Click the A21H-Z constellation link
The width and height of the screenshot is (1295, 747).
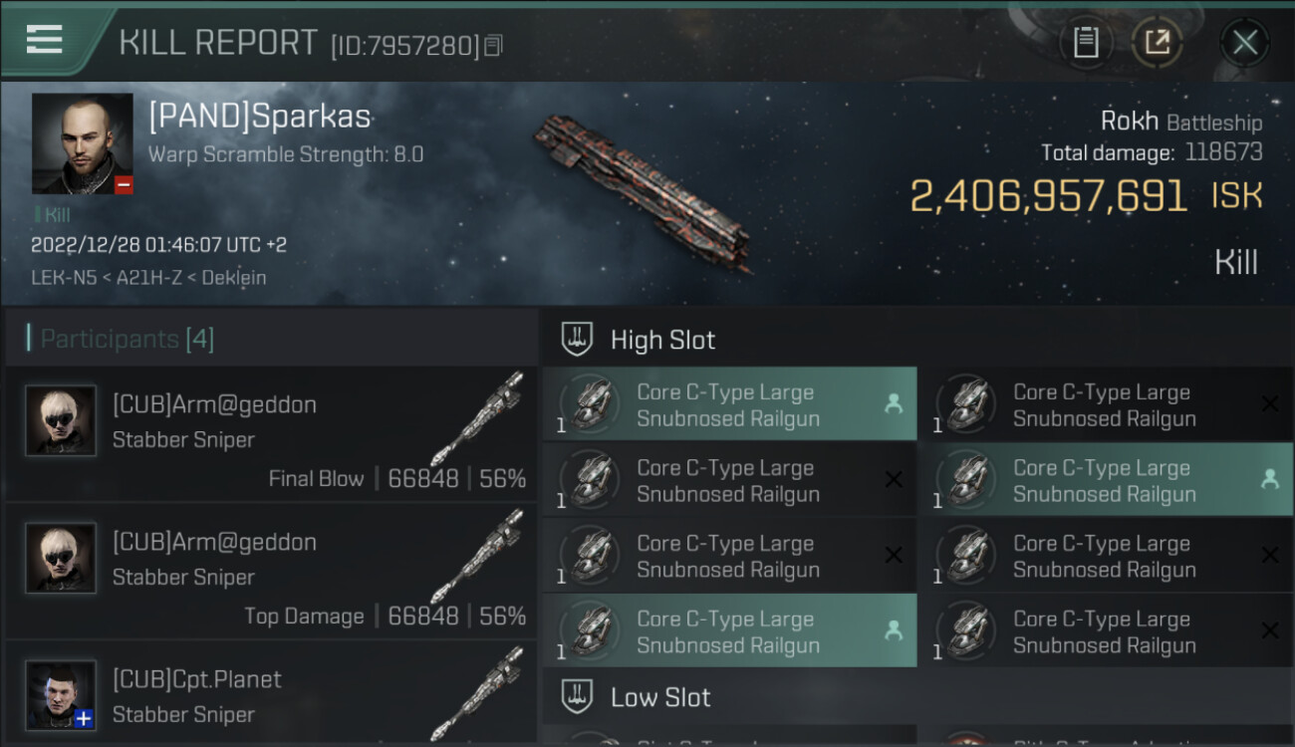pyautogui.click(x=147, y=278)
